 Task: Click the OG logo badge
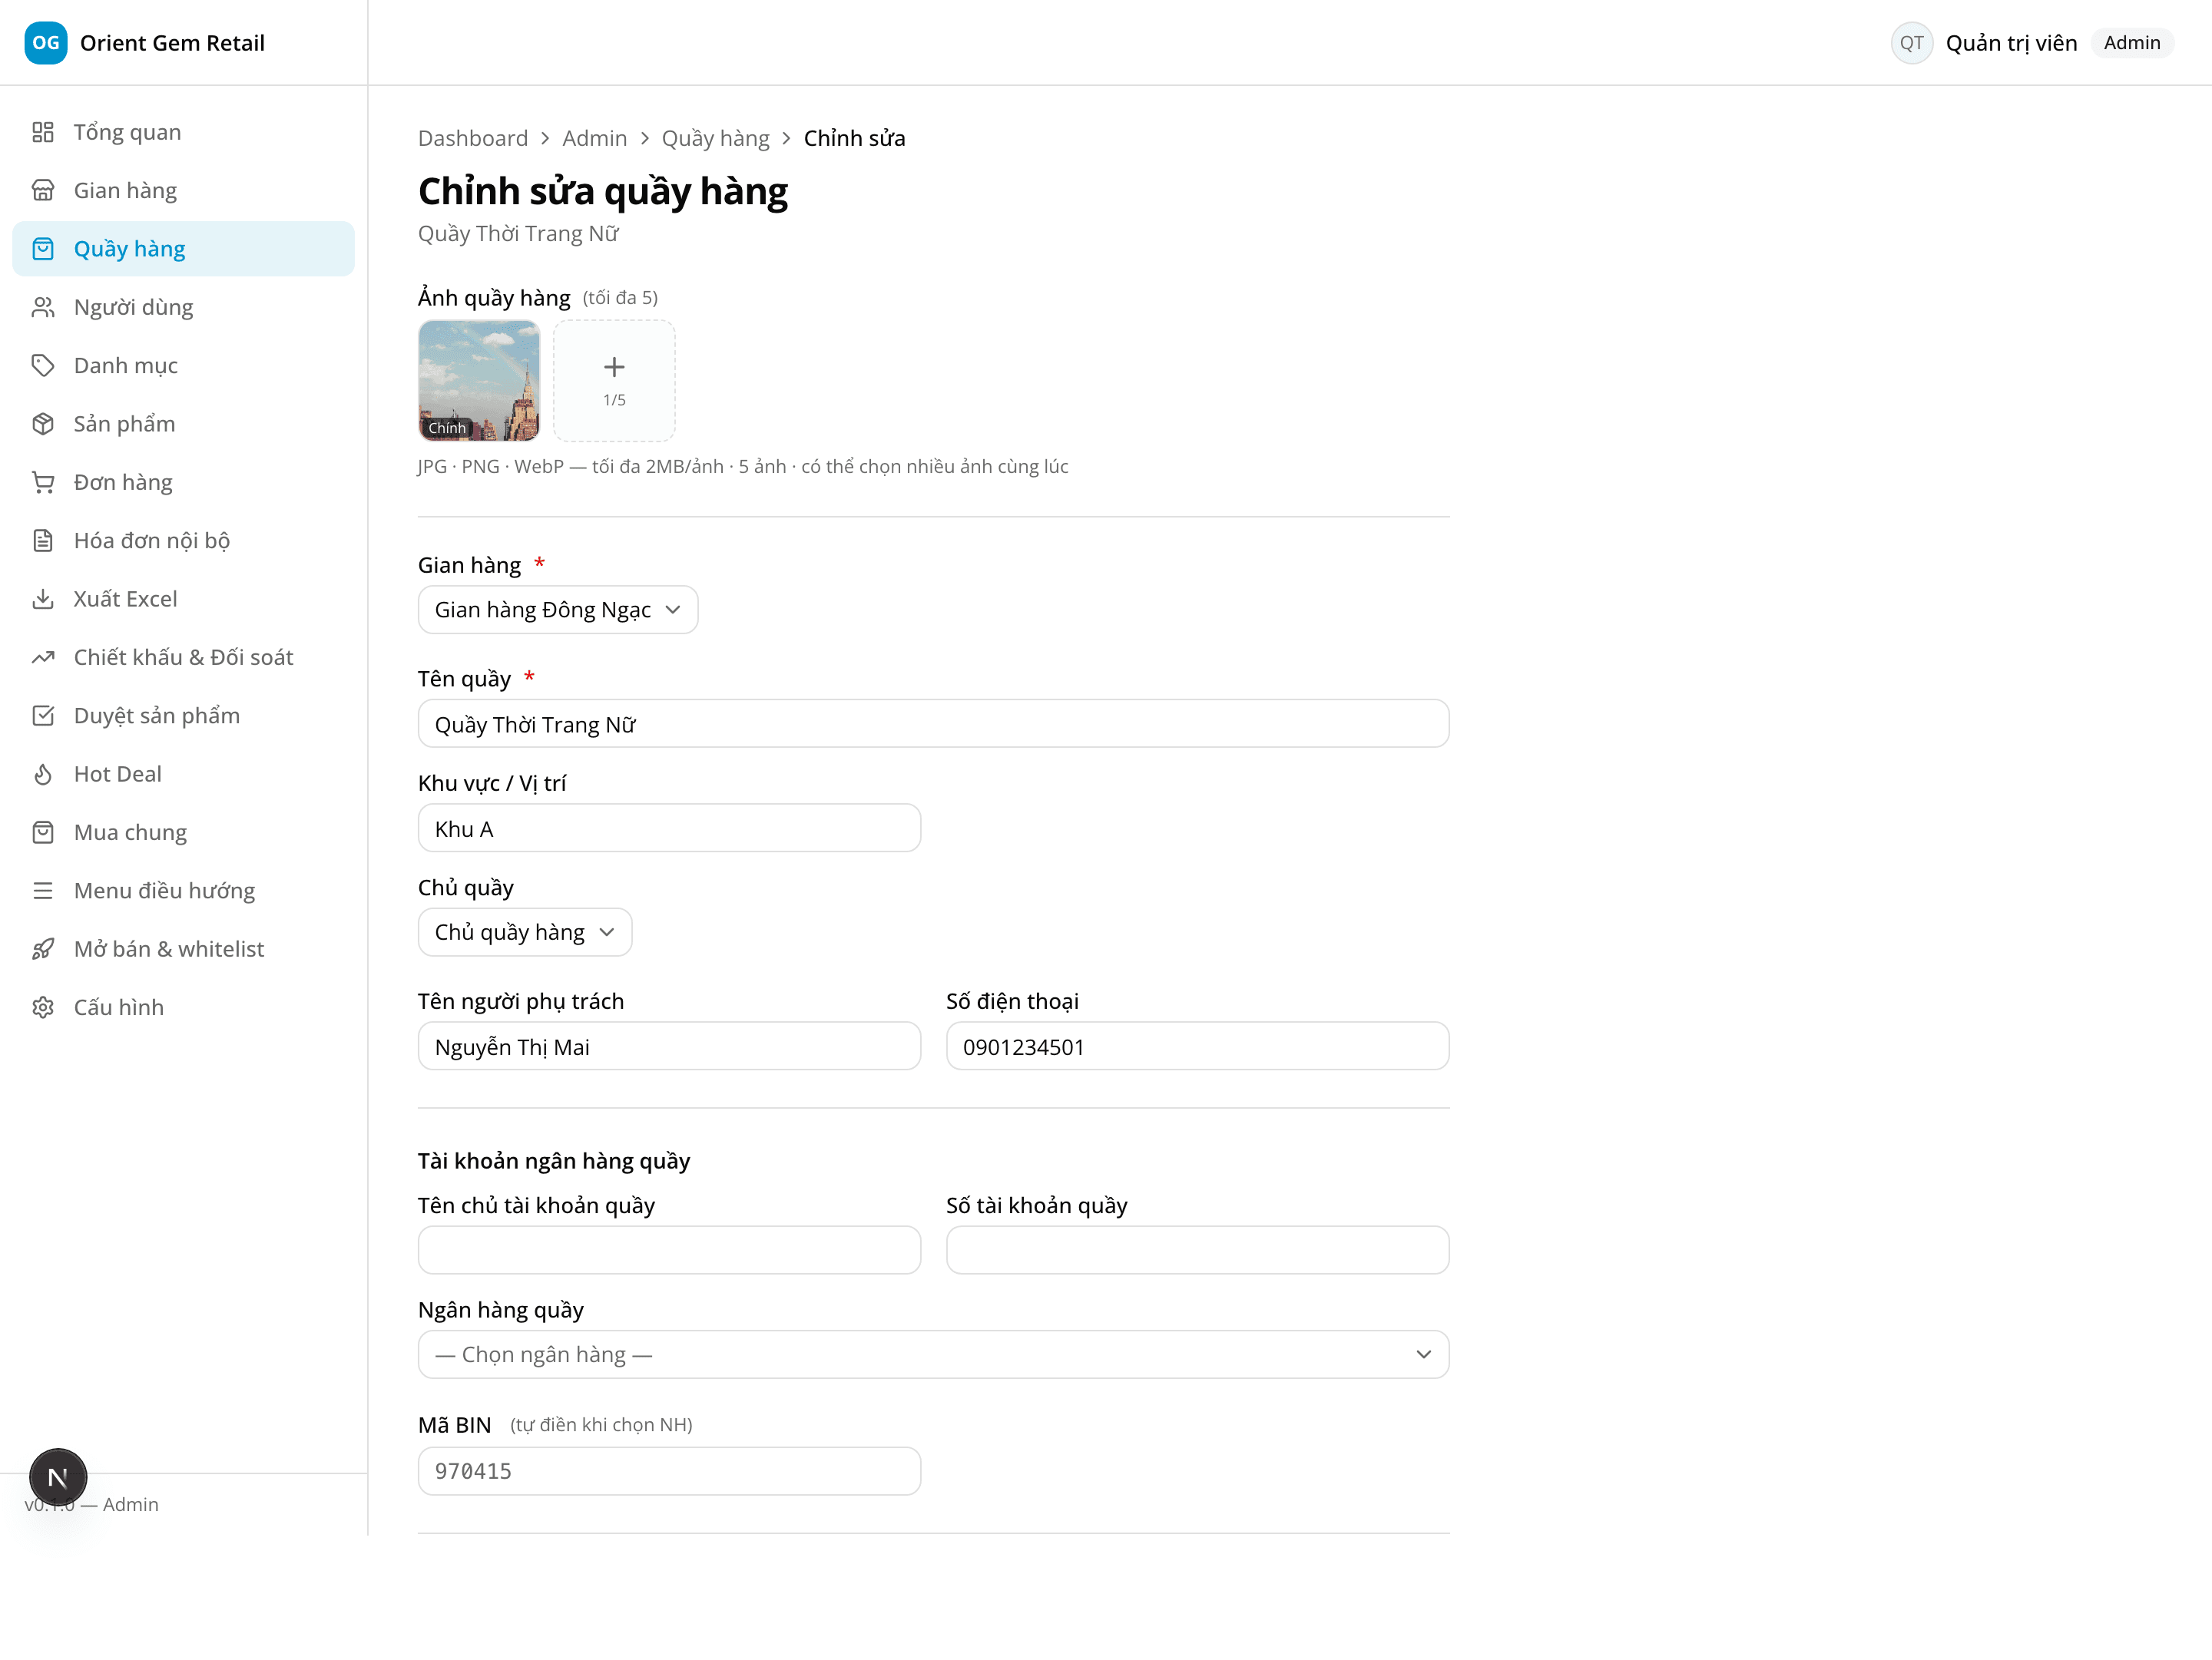pos(46,43)
